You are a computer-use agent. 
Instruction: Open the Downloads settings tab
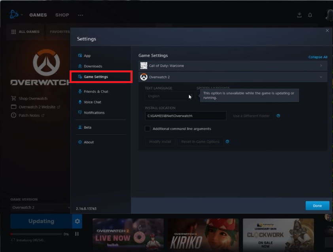(x=93, y=66)
